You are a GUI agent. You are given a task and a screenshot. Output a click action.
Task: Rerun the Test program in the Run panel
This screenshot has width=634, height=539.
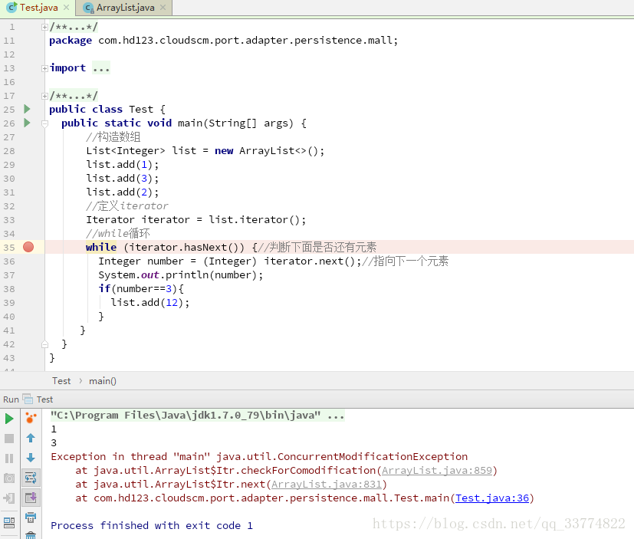(x=9, y=419)
